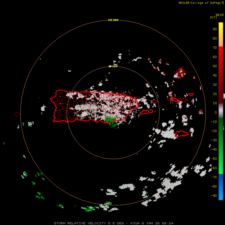The image size is (225, 225).
Task: Click the 90 value on the velocity scale
Action: click(215, 29)
